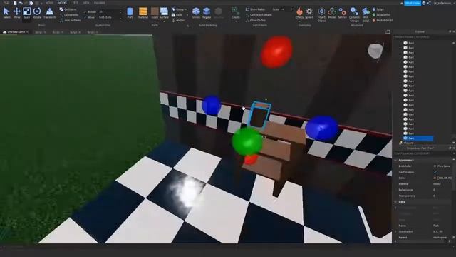Open the Material dropdown arrow
Image resolution: width=456 pixels, height=257 pixels.
point(142,21)
